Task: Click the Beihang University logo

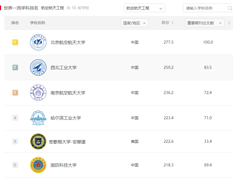Action: [38, 42]
